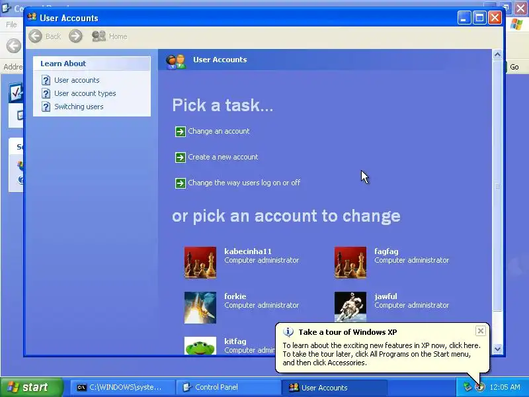Click the Windows XP tour tray icon
Viewport: 529px width, 397px height.
coord(479,387)
